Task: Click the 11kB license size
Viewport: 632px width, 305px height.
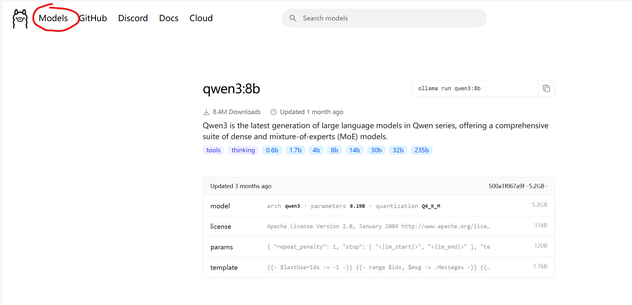Action: (541, 225)
